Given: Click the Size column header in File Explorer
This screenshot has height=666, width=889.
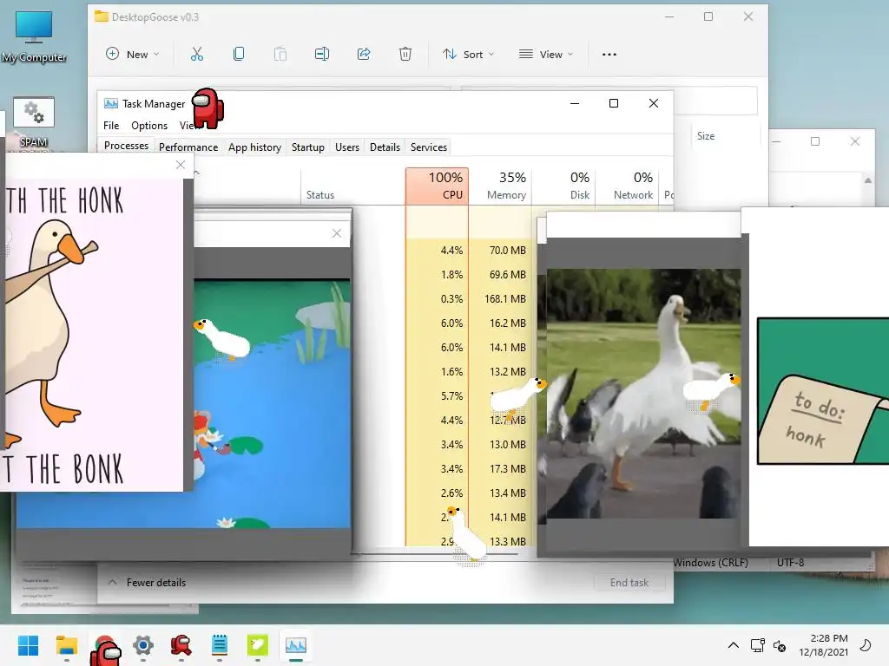Looking at the screenshot, I should tap(706, 136).
